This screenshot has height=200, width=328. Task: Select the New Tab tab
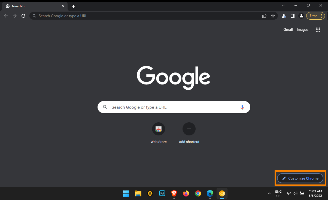(35, 6)
